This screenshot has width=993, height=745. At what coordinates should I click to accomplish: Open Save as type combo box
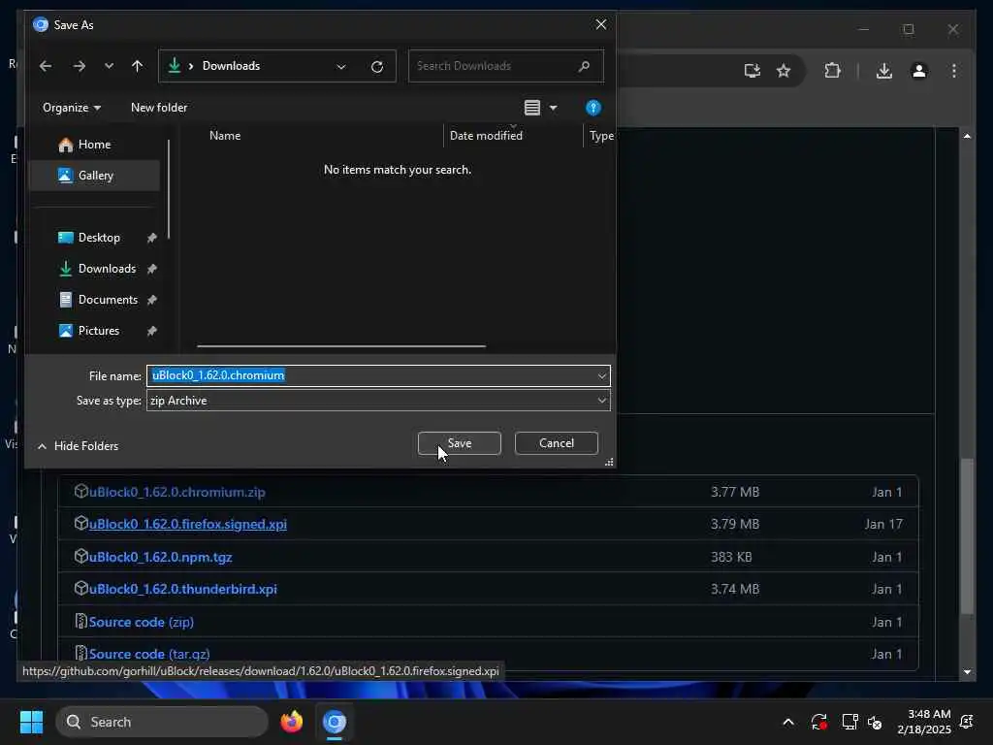(x=378, y=401)
